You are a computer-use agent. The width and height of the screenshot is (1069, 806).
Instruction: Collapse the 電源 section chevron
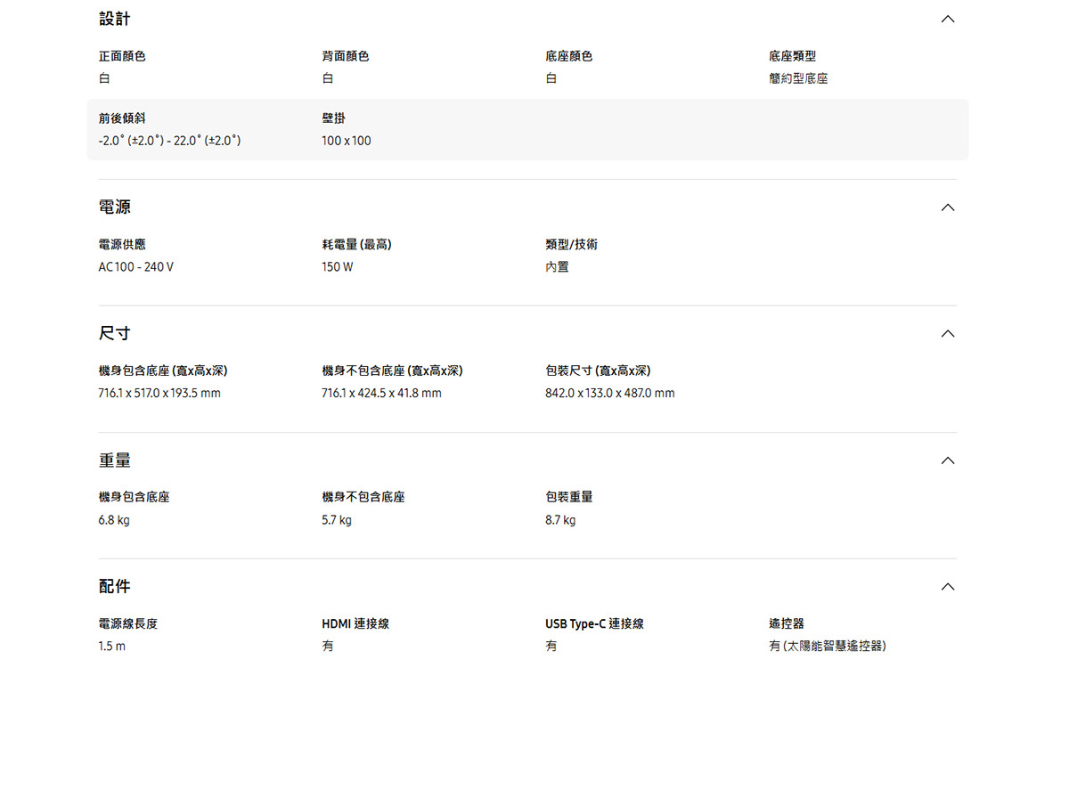[947, 208]
